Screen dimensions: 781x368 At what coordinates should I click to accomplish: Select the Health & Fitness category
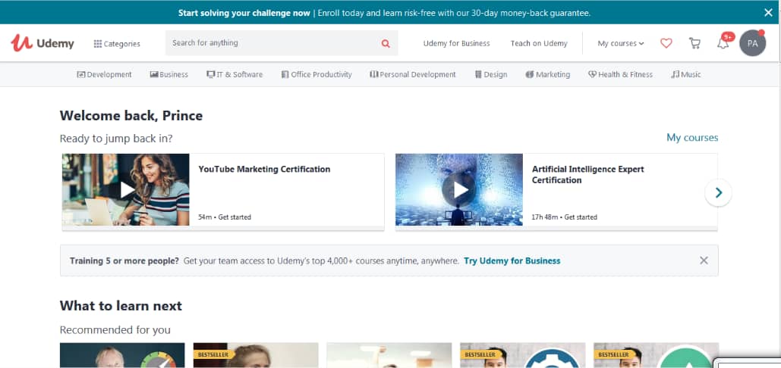tap(620, 74)
